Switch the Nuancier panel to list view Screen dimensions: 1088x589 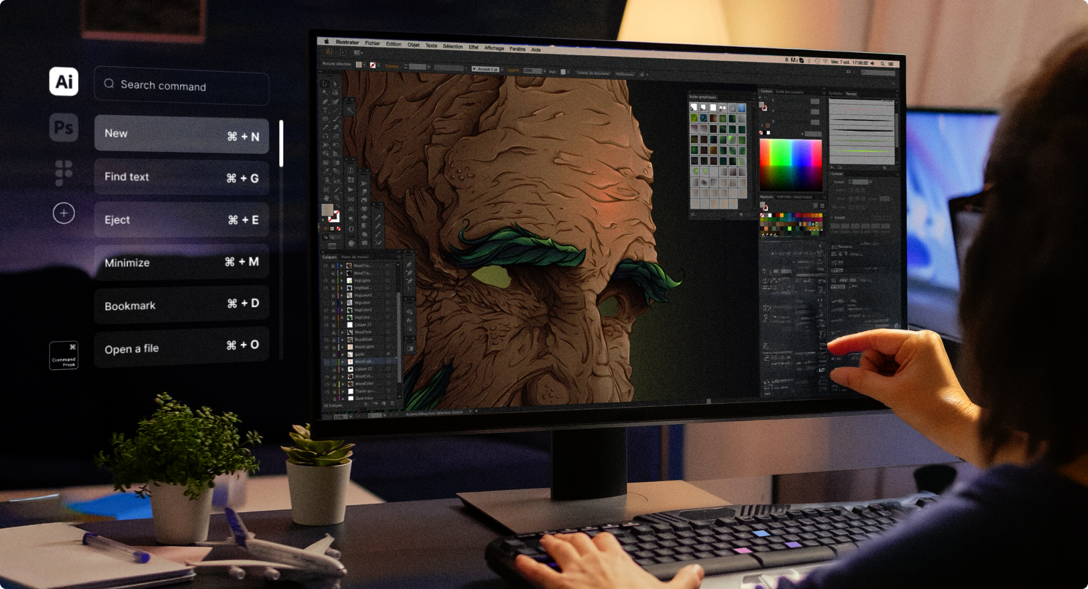point(815,206)
